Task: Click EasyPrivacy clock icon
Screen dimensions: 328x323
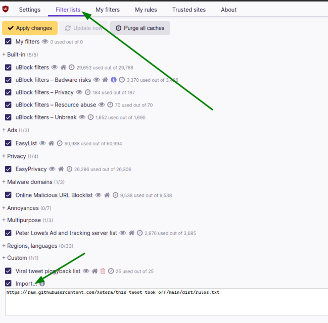Action: pos(69,169)
